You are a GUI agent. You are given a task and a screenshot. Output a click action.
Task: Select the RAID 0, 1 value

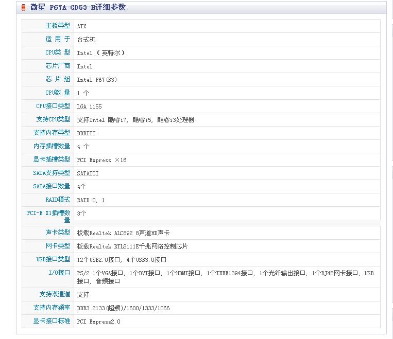[91, 200]
